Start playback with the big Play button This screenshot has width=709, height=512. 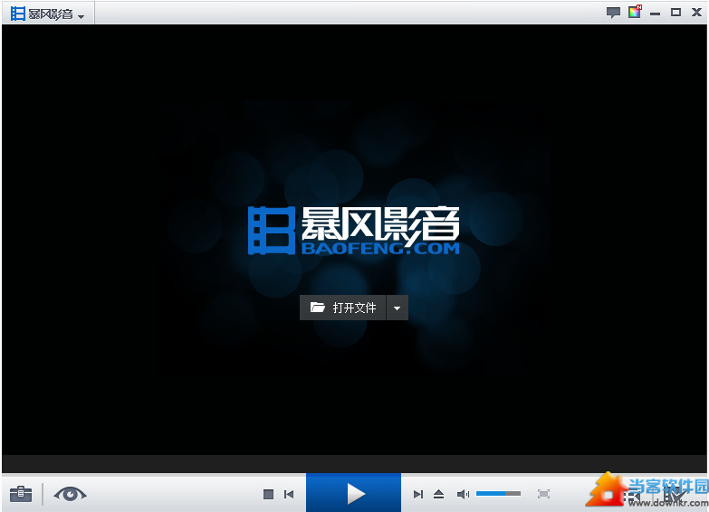pyautogui.click(x=354, y=493)
